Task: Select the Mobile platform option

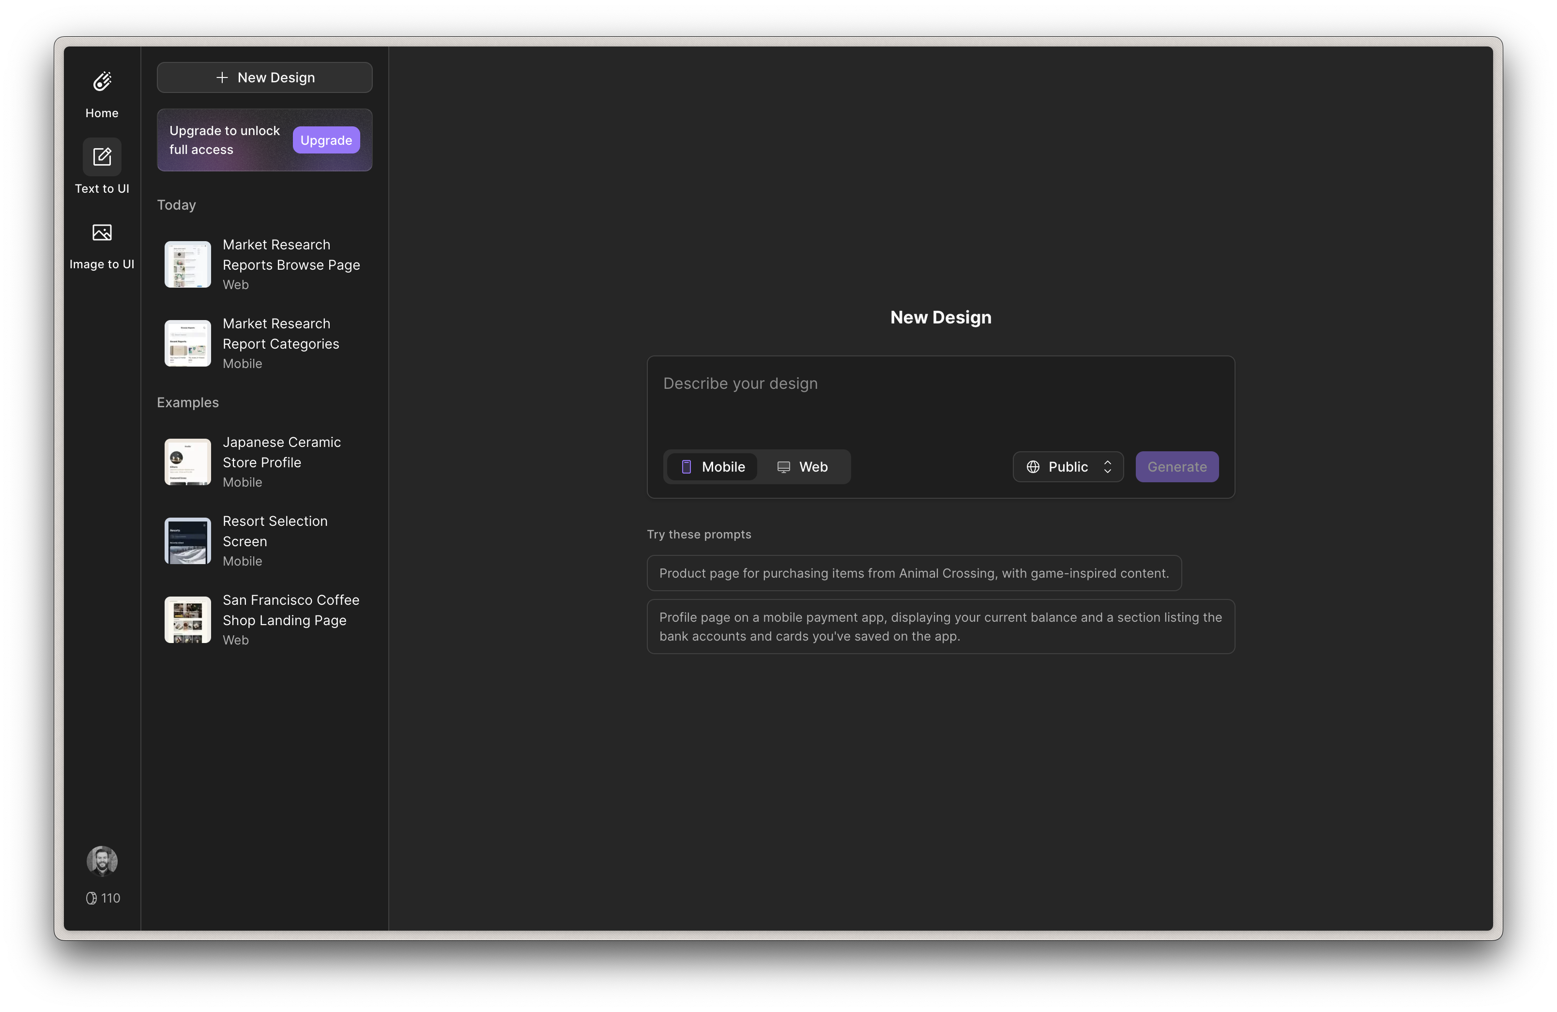Action: point(713,467)
